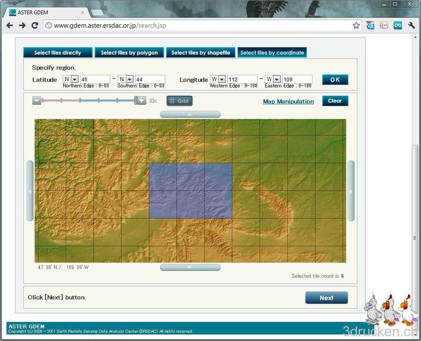Click the blue selected tile region on map
Viewport: 421px width, 341px height.
click(x=190, y=191)
